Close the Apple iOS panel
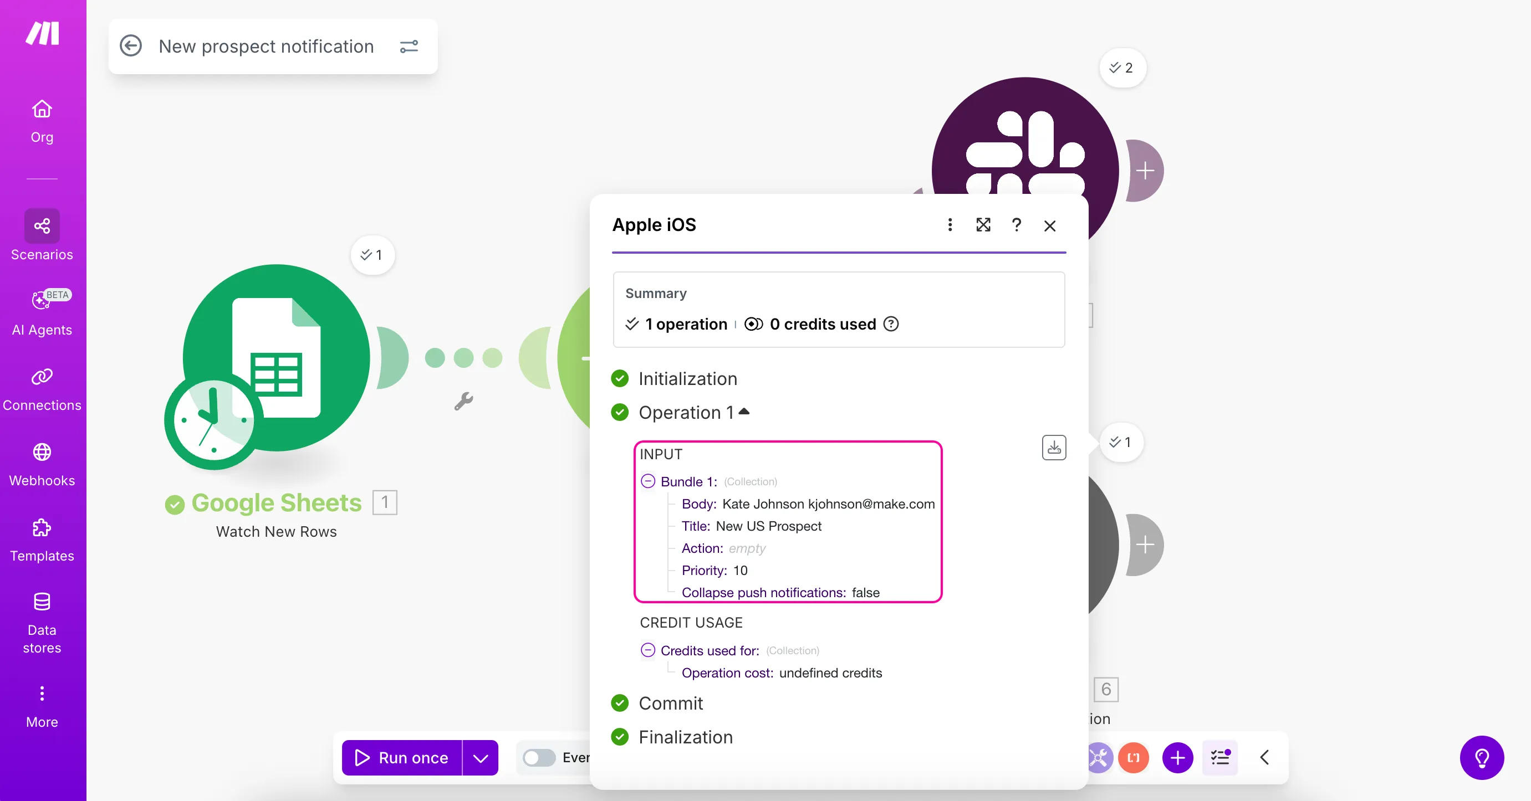Viewport: 1531px width, 801px height. click(x=1050, y=225)
